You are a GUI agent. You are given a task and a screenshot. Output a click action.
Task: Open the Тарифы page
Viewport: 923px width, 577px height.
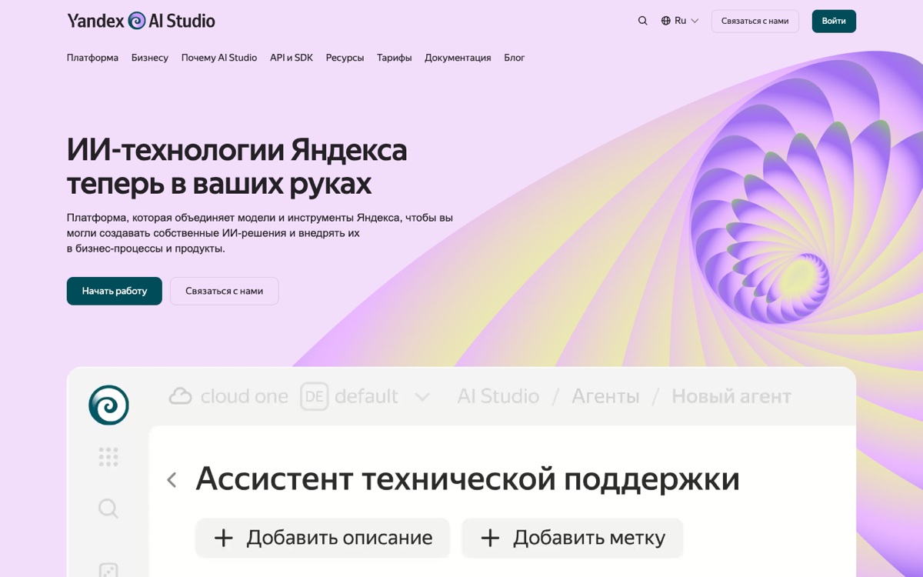coord(395,58)
